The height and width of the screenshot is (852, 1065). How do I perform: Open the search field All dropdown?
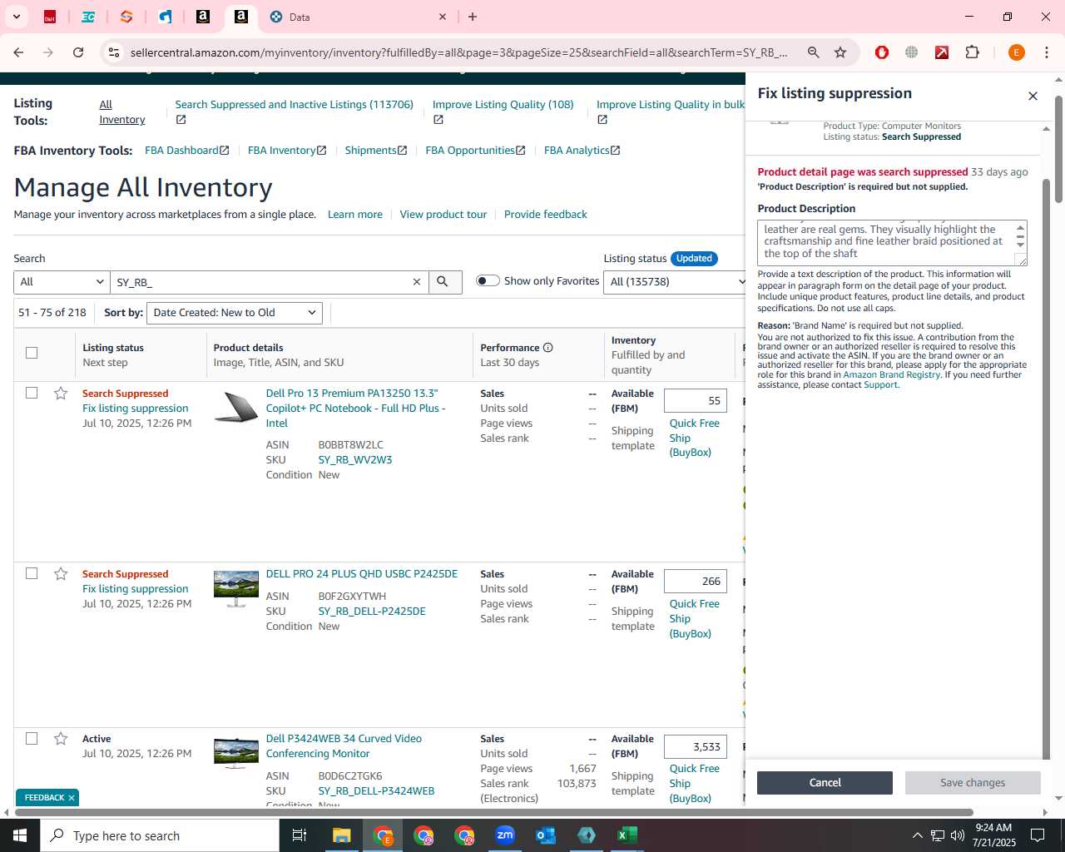(62, 282)
